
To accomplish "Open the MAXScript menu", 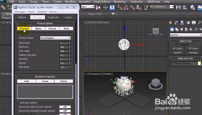I will (x=153, y=2).
